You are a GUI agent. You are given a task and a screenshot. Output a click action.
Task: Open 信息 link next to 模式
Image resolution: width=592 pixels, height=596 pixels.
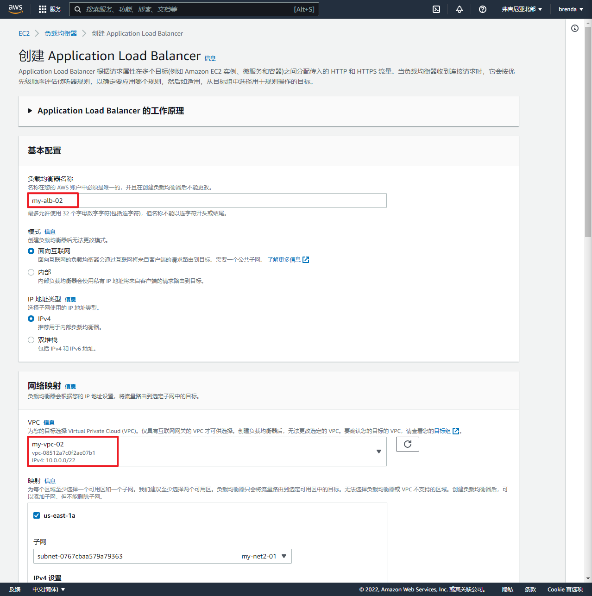[x=50, y=232]
